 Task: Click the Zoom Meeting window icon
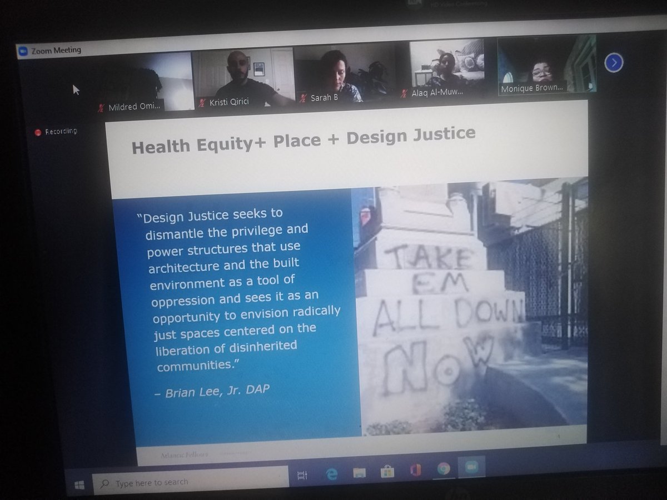[x=23, y=51]
